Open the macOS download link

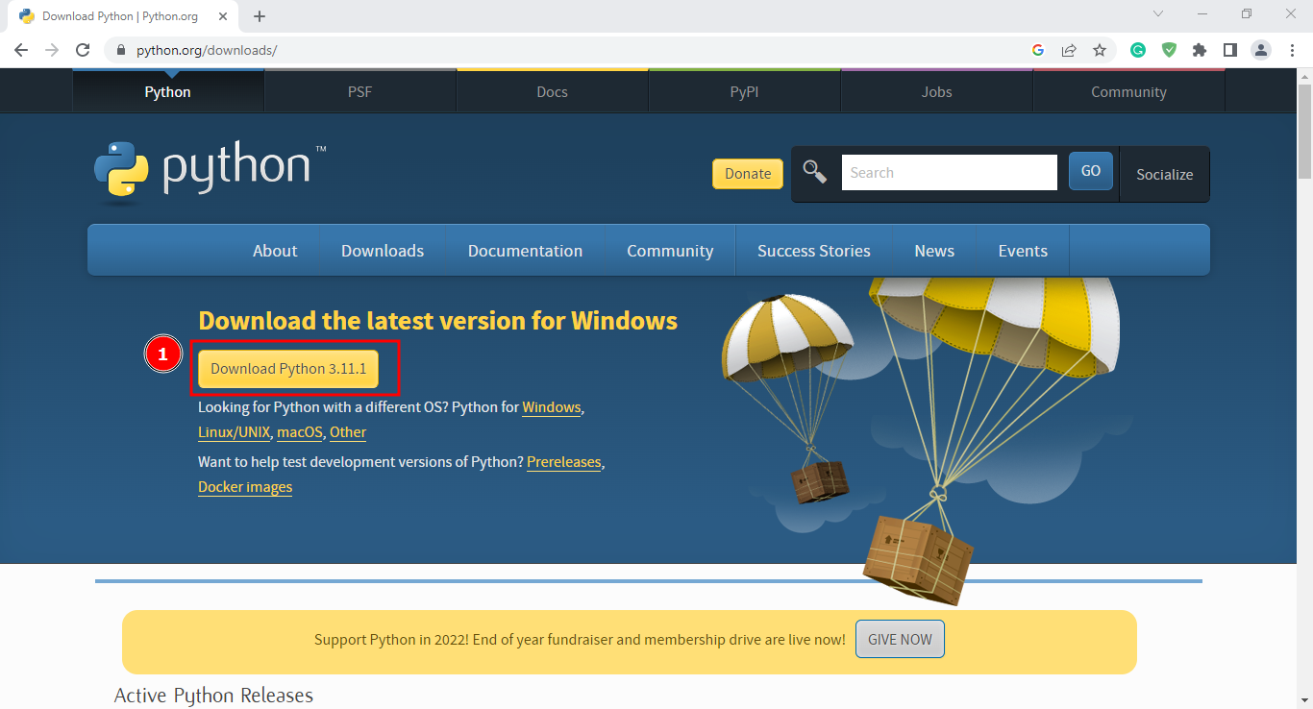point(300,432)
